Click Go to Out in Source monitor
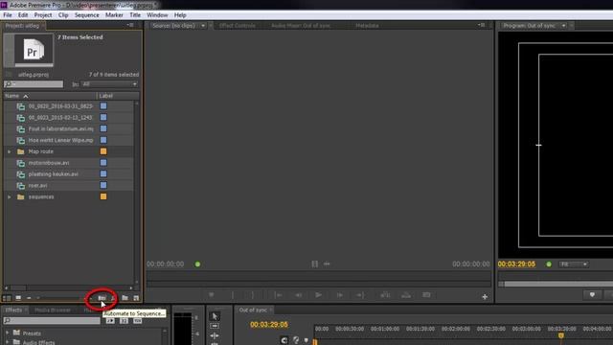The height and width of the screenshot is (345, 613). pos(360,295)
